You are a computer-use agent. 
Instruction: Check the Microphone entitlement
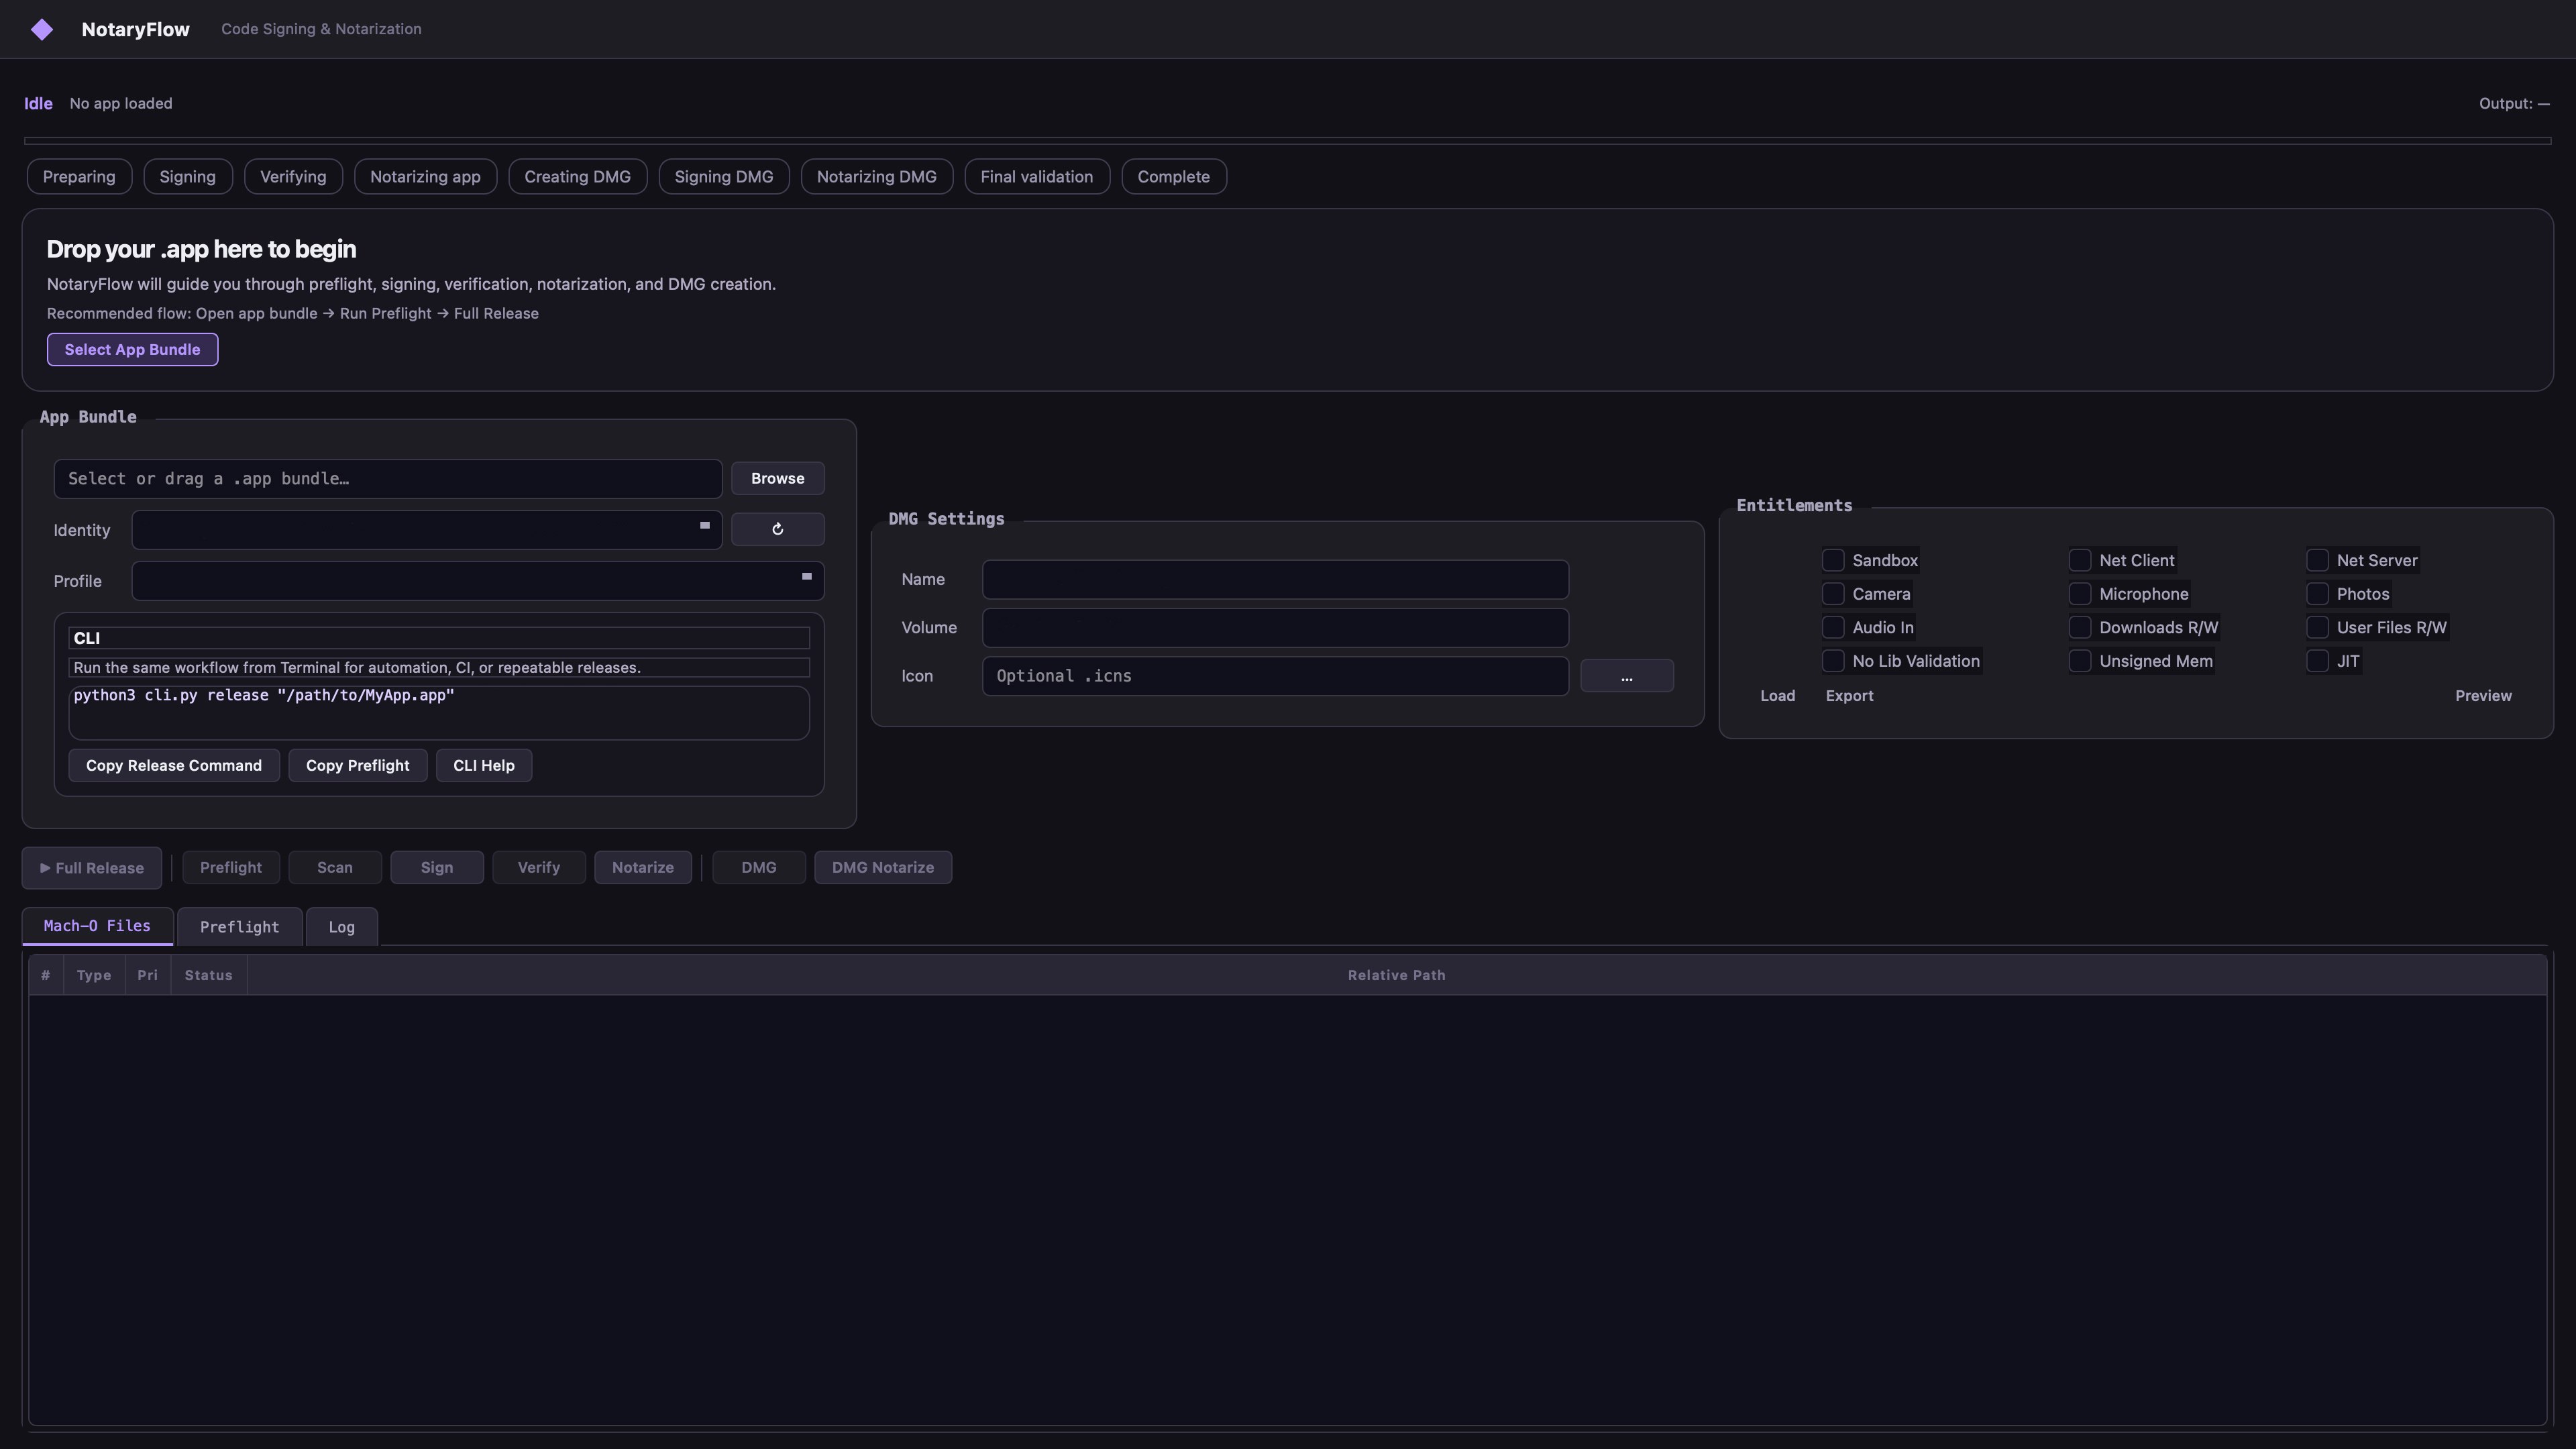pyautogui.click(x=2080, y=594)
